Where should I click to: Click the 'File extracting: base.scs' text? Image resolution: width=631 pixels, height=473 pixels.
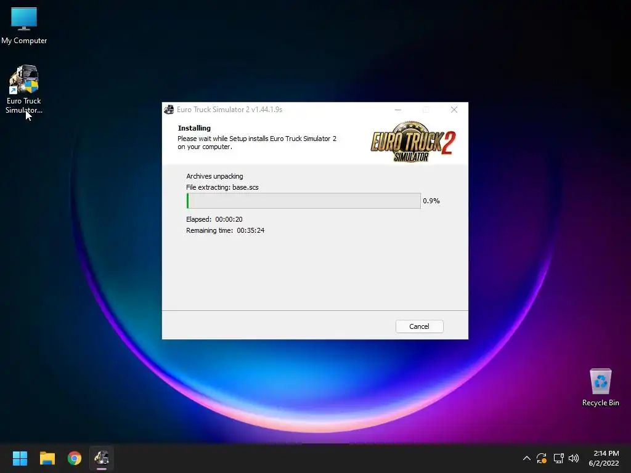222,187
